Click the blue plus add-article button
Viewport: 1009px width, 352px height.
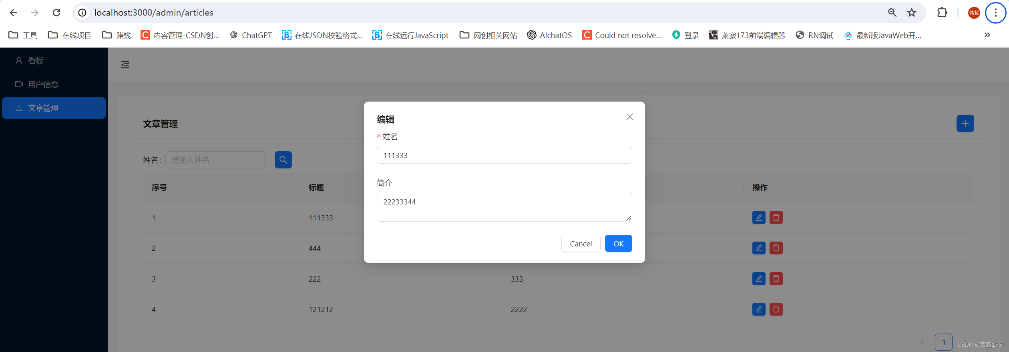[965, 124]
